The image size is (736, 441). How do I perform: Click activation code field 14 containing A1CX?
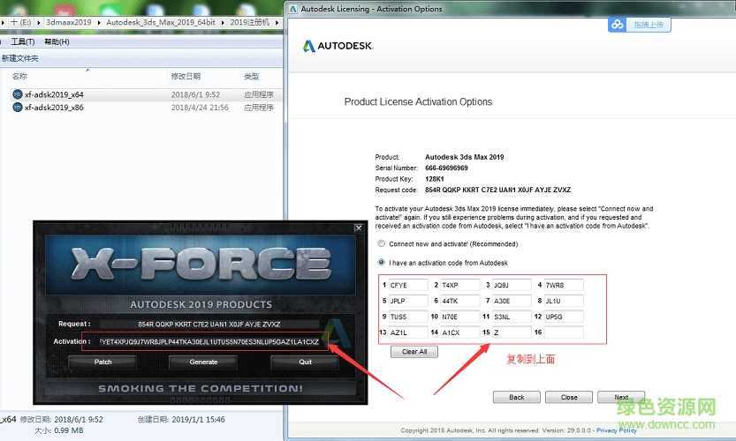click(460, 333)
